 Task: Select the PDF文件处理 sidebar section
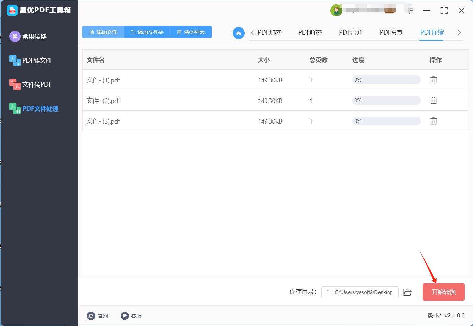click(x=34, y=108)
